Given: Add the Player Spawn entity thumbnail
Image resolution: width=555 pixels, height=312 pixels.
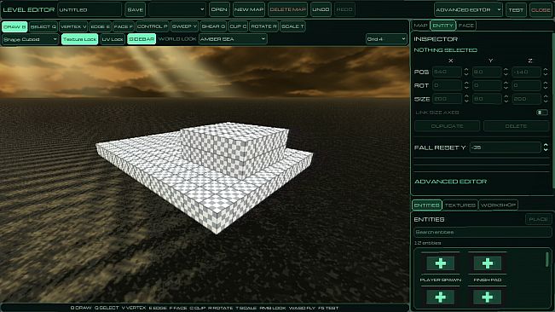Looking at the screenshot, I should coord(440,263).
